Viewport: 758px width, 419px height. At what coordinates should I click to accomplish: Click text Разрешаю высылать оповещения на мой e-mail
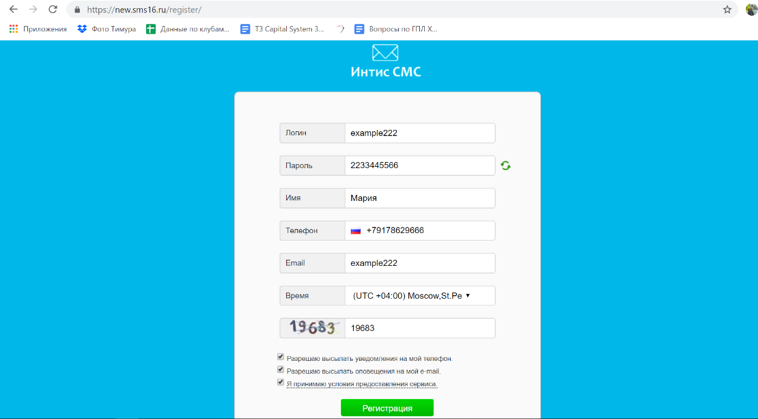tap(363, 371)
